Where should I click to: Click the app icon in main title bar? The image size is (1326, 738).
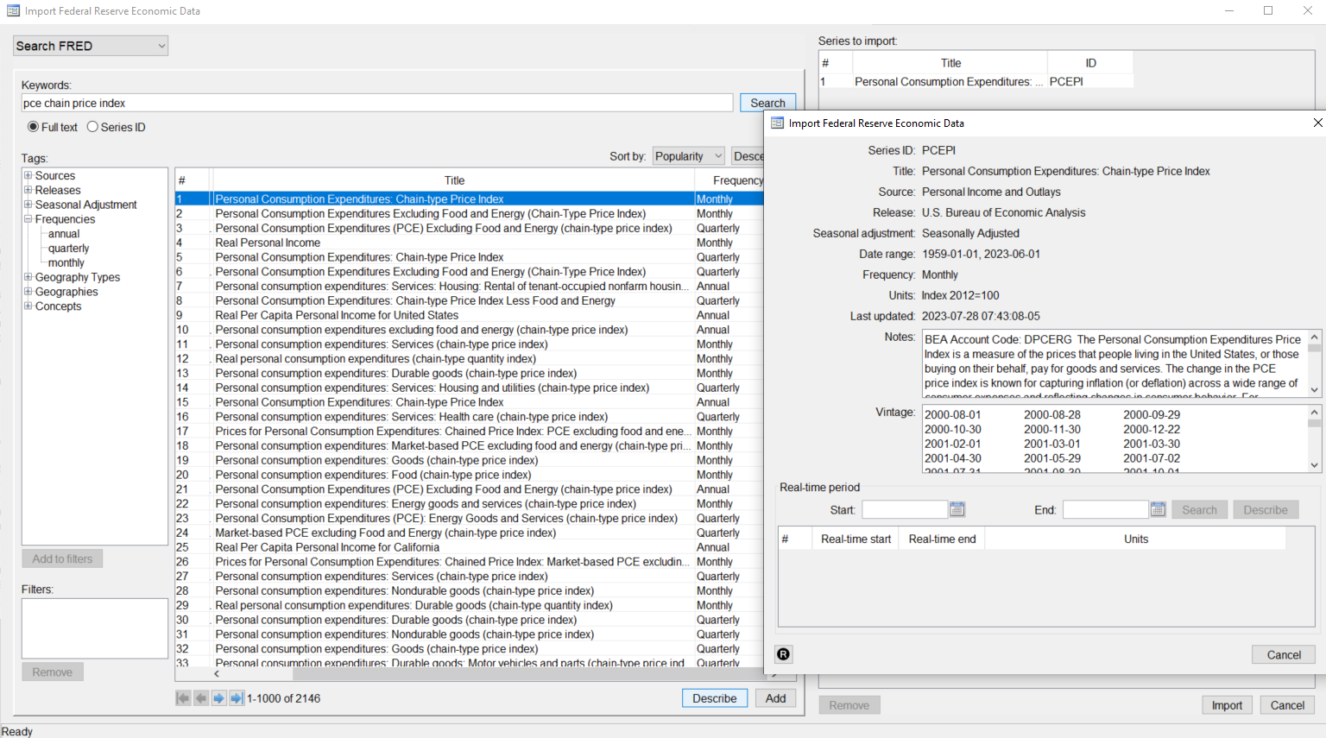click(x=13, y=11)
